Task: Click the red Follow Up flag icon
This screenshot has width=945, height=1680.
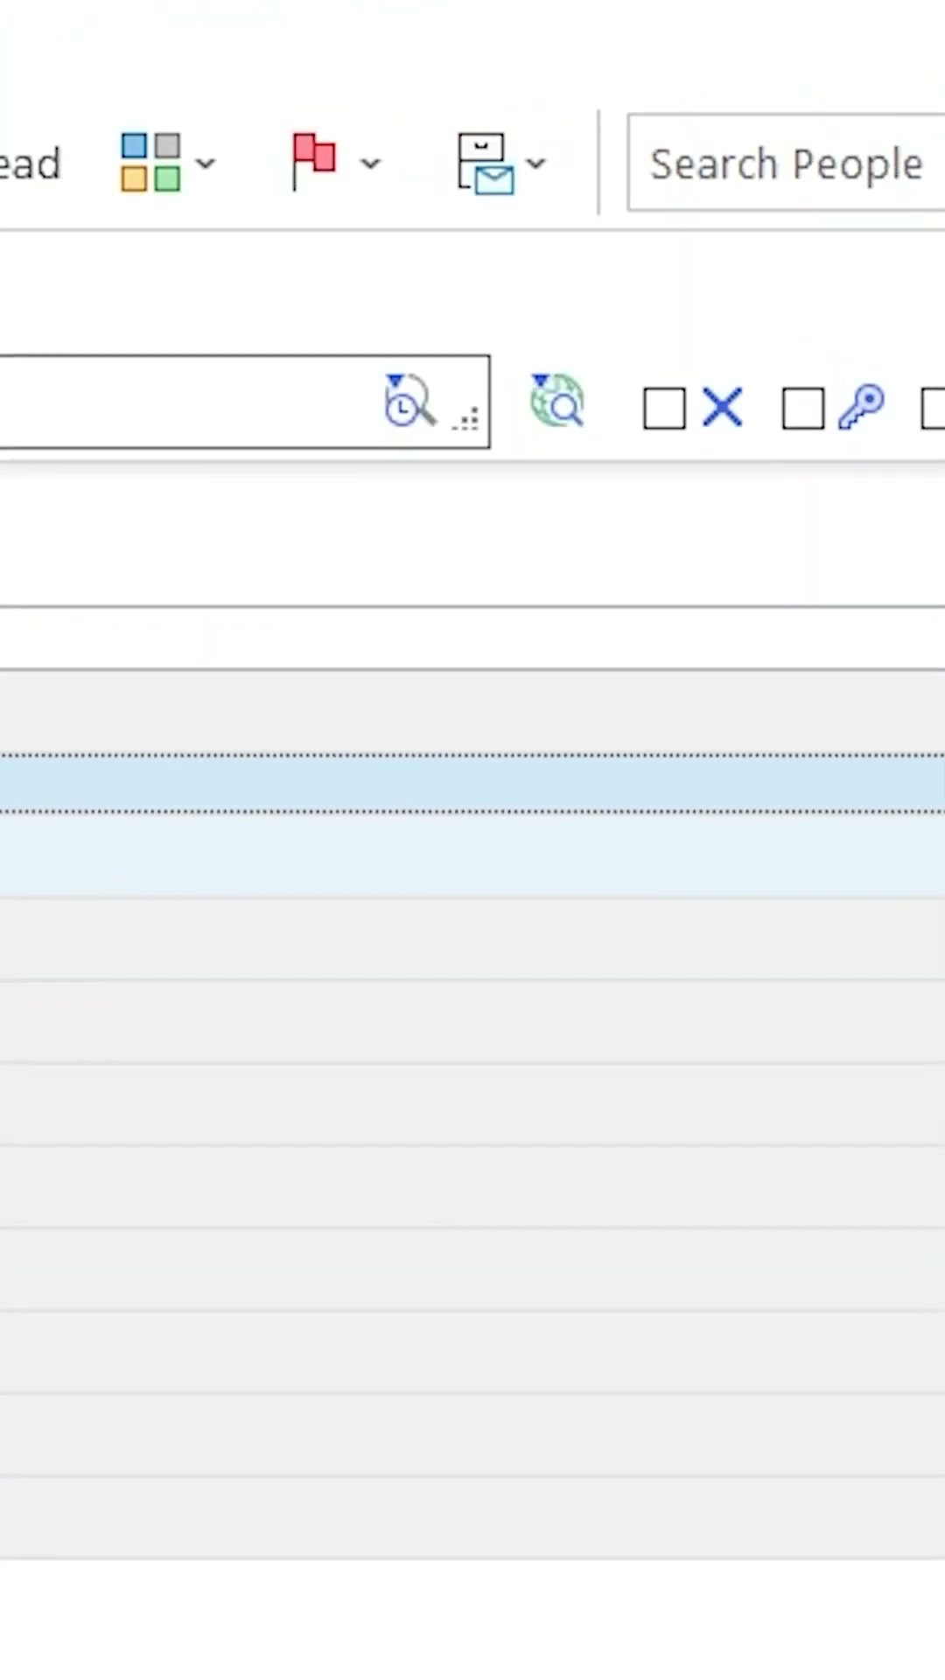Action: click(x=313, y=160)
